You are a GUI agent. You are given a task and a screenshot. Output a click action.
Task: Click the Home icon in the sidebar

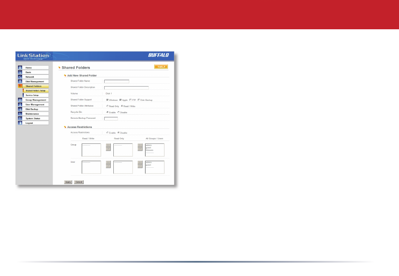click(20, 68)
